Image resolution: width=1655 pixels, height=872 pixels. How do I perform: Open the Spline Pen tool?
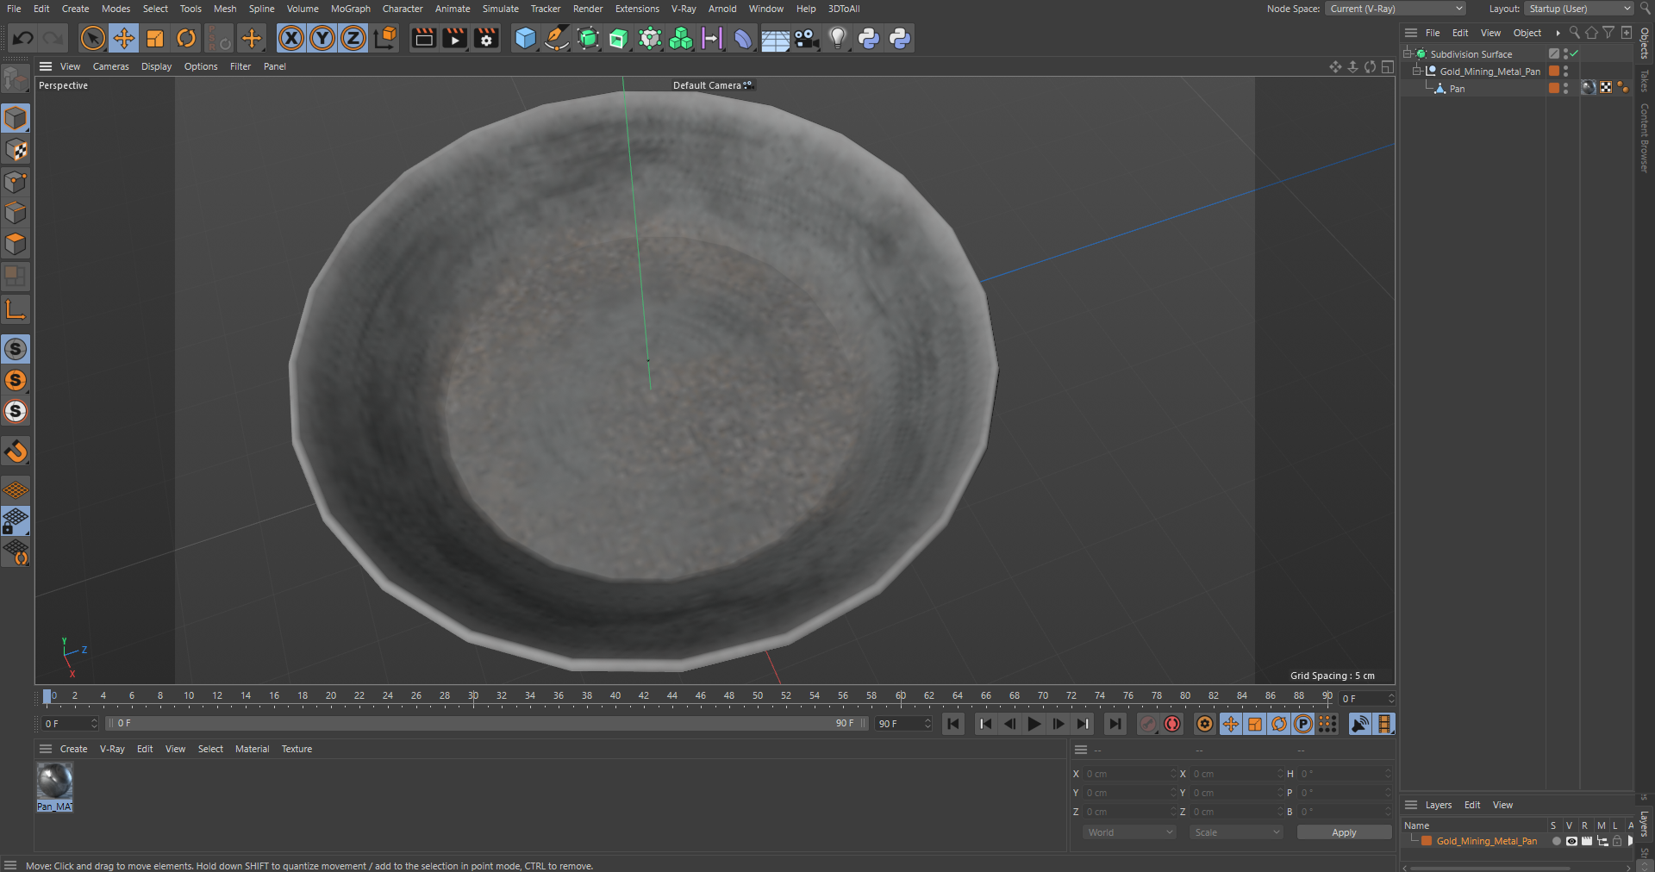(x=557, y=38)
